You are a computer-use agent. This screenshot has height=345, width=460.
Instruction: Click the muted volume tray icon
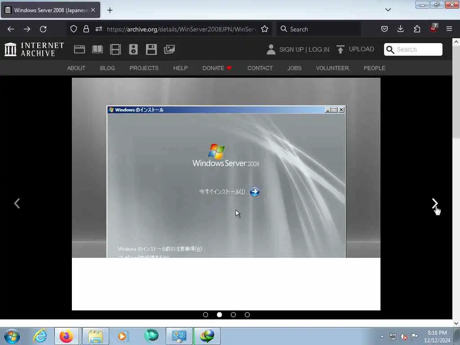[x=404, y=337]
